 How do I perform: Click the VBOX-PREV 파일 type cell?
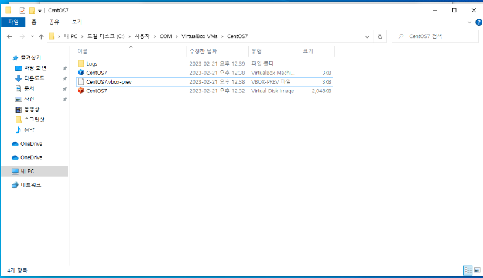[x=270, y=82]
